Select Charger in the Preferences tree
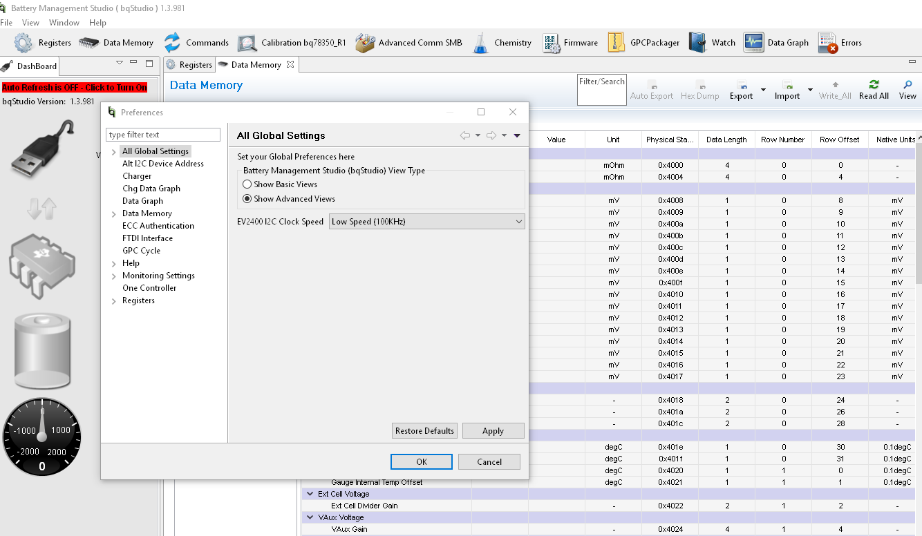This screenshot has width=922, height=536. (x=137, y=176)
